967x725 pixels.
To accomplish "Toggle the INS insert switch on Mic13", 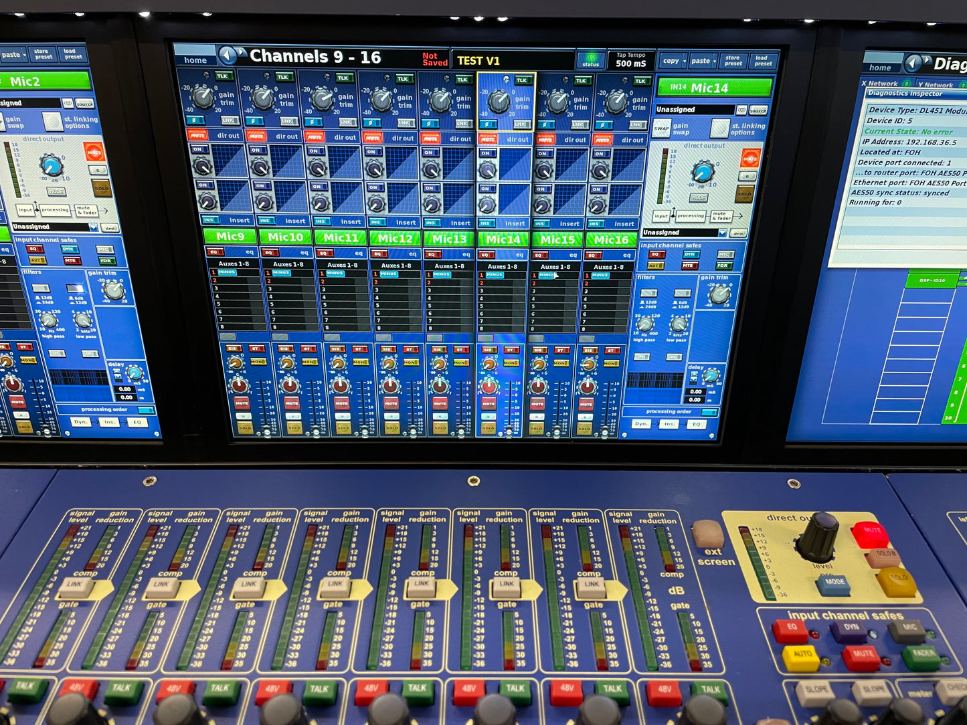I will pyautogui.click(x=432, y=223).
